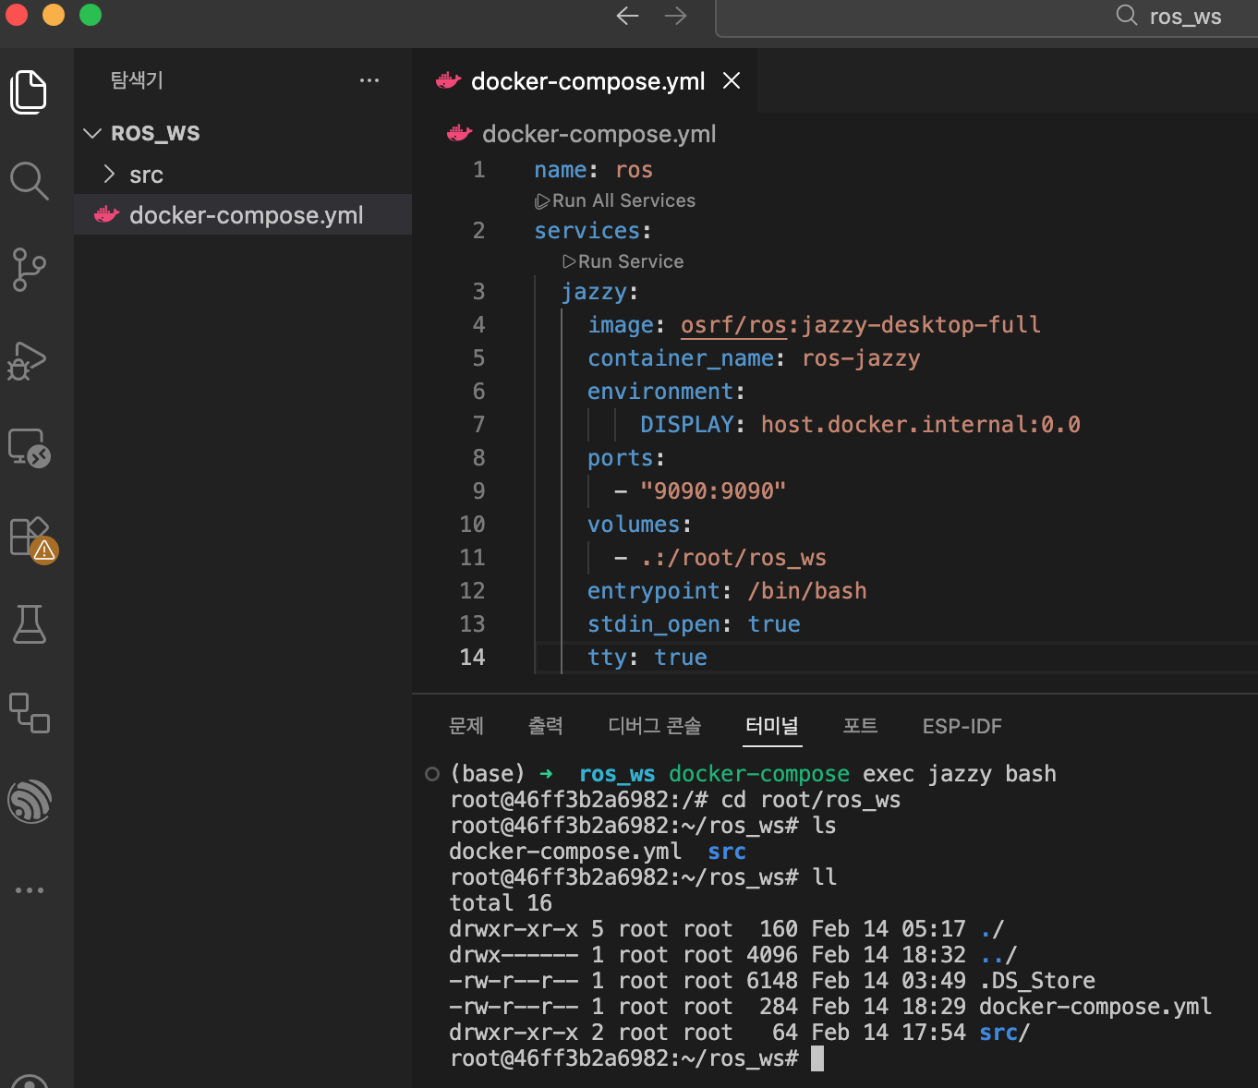Switch to the docker-compose.yml editor tab

click(586, 81)
